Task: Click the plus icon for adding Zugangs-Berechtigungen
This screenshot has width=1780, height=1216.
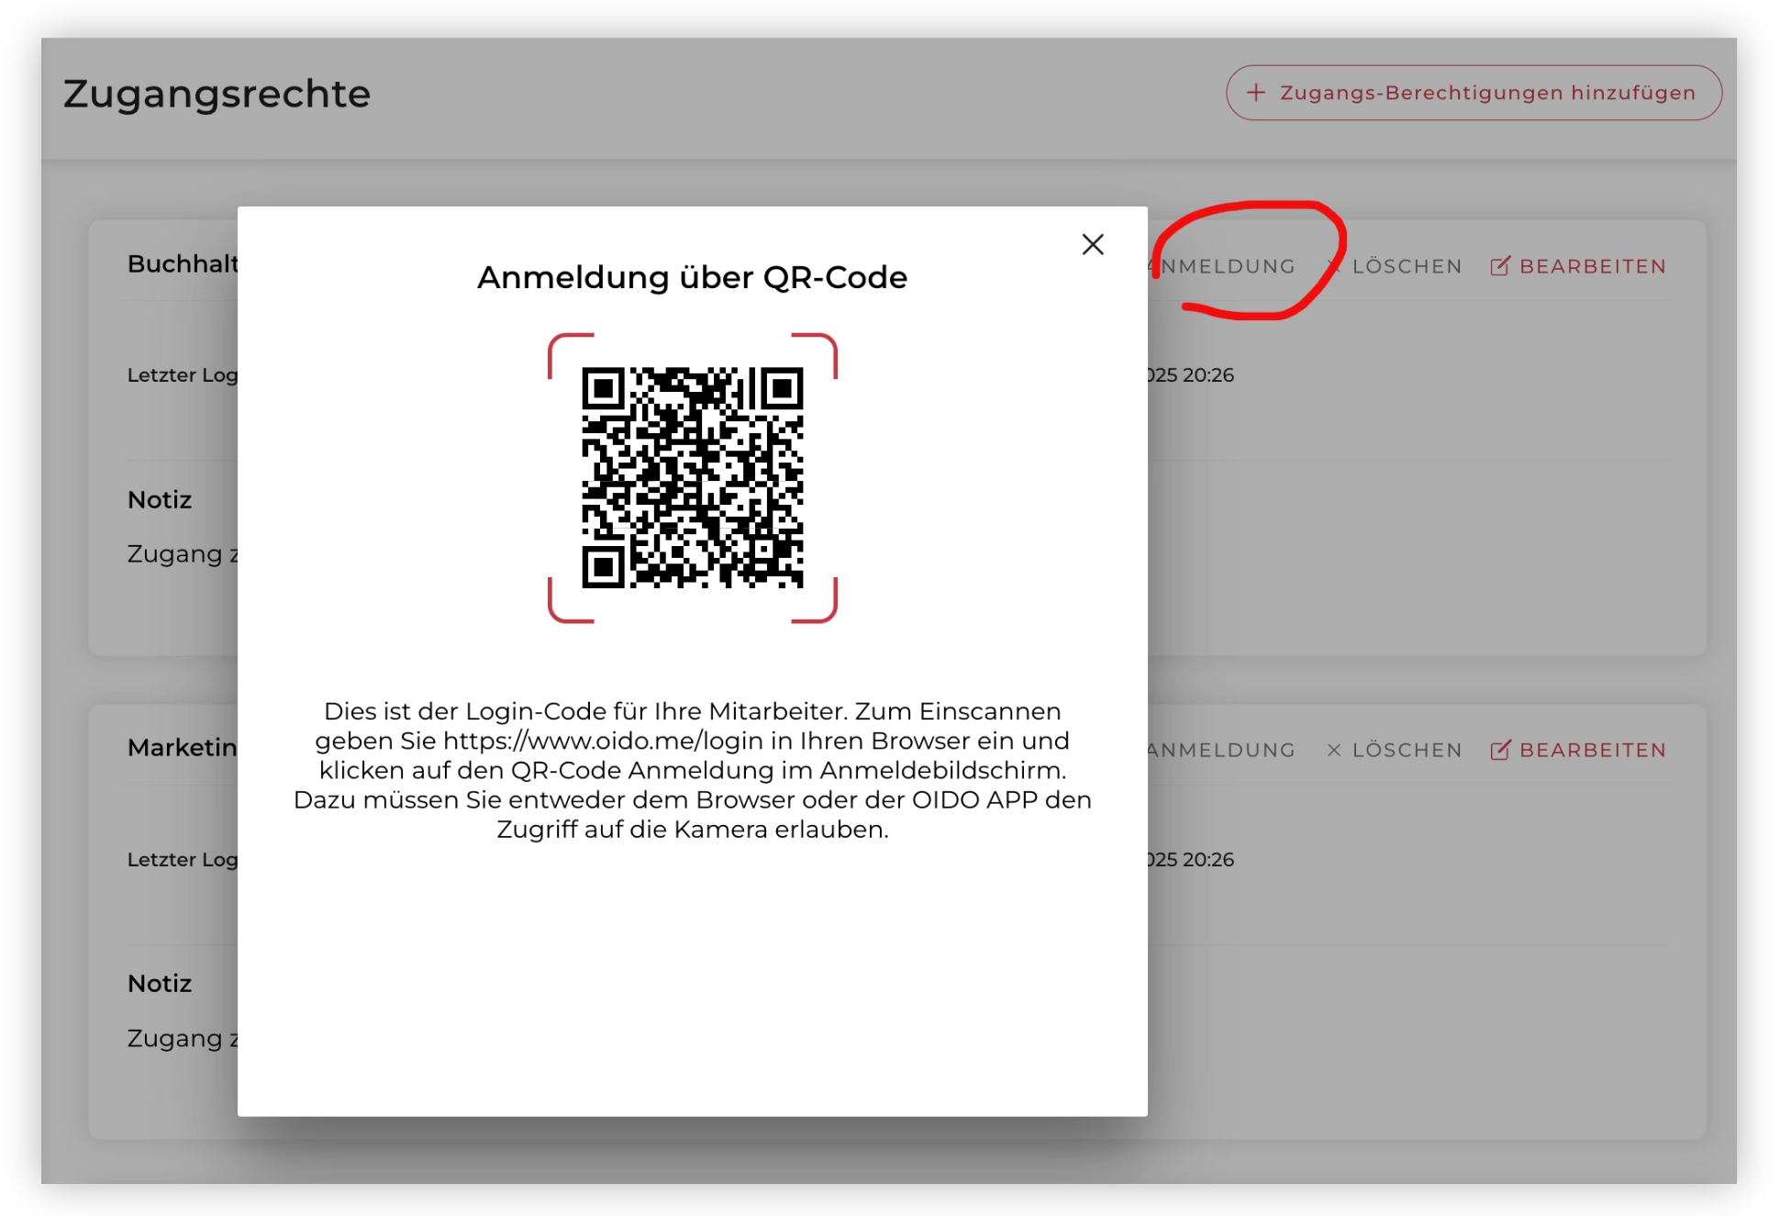Action: (x=1256, y=93)
